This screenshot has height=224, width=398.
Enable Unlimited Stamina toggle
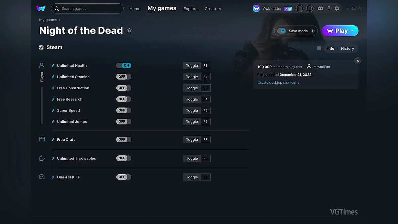(124, 77)
